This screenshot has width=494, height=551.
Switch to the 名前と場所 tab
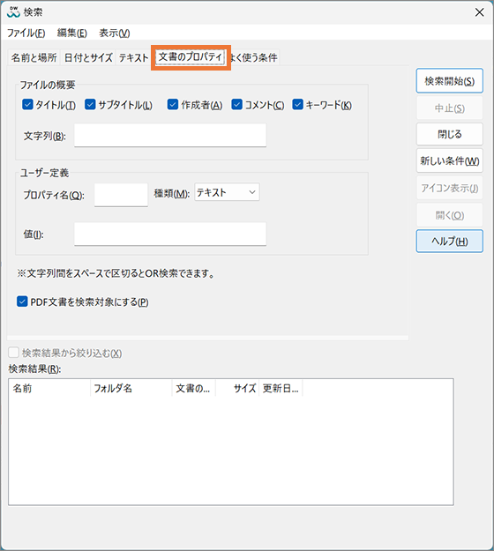tap(34, 57)
